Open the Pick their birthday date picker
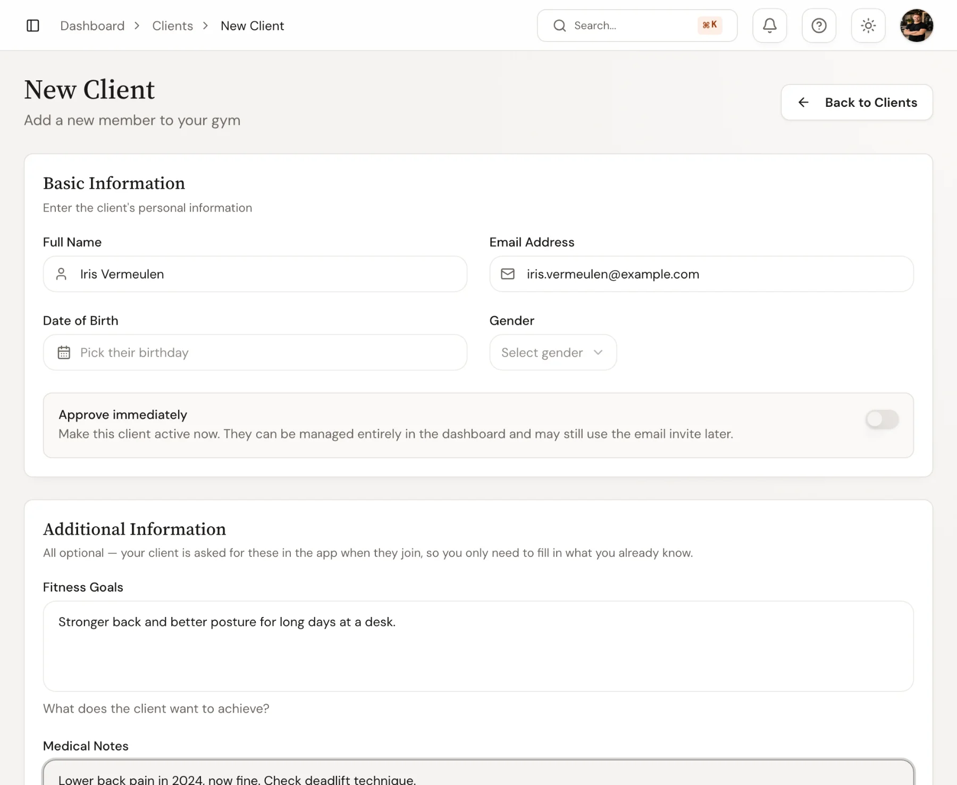 pos(255,352)
